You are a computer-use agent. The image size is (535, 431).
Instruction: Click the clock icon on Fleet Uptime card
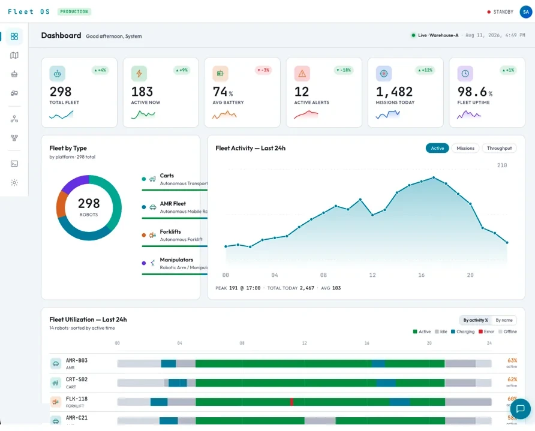pos(465,74)
